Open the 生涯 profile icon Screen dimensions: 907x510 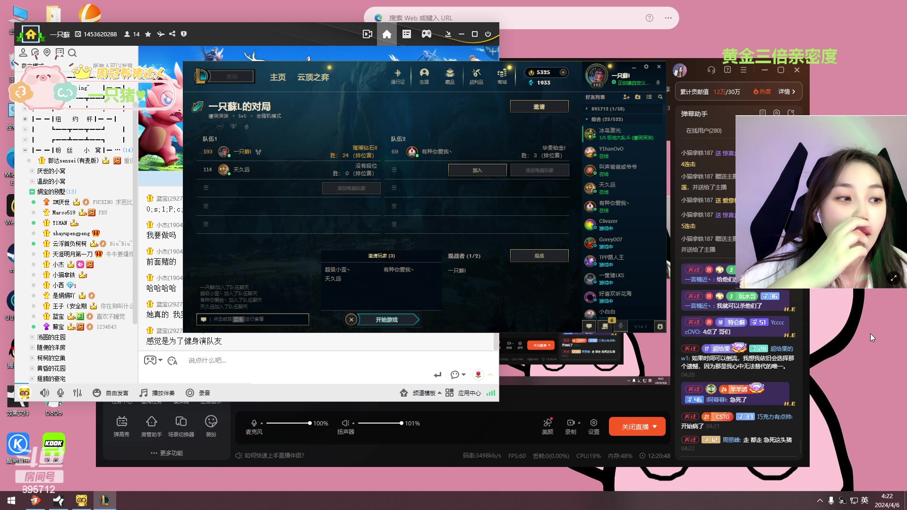pyautogui.click(x=424, y=76)
